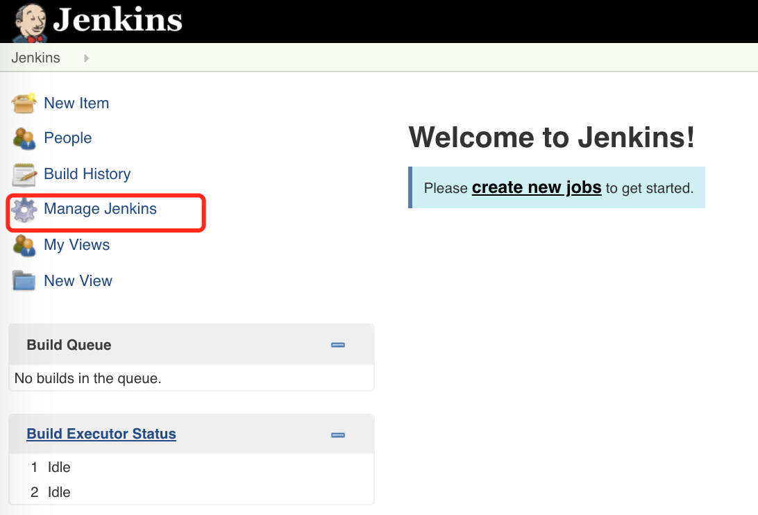The height and width of the screenshot is (515, 758).
Task: Open New View link
Action: click(x=78, y=280)
